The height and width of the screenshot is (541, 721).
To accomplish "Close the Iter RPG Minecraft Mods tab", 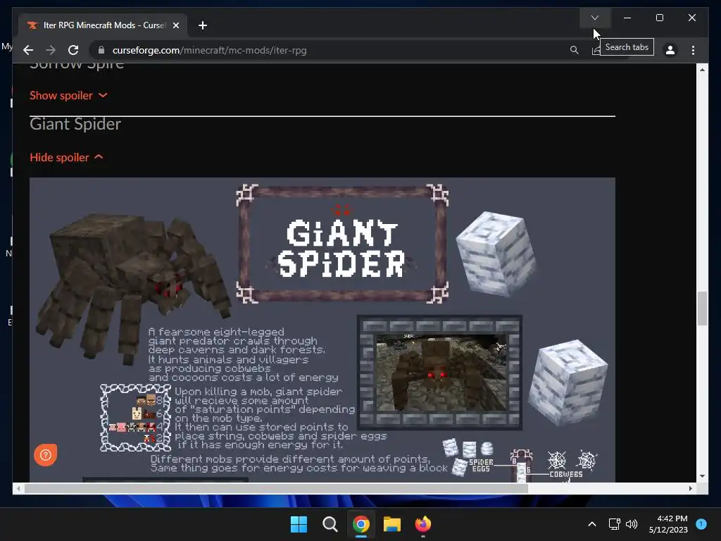I will click(176, 25).
